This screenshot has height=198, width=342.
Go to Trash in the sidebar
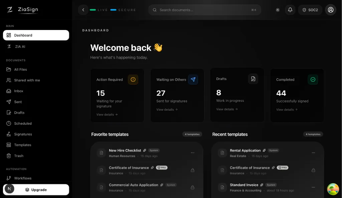[x=19, y=156]
